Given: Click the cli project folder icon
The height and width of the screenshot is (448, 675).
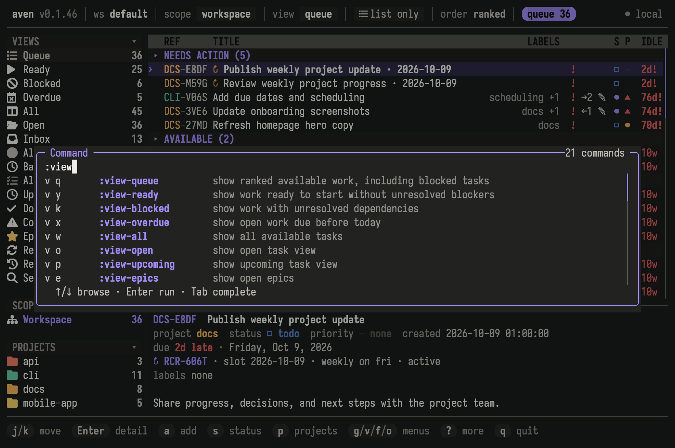Looking at the screenshot, I should click(x=12, y=375).
